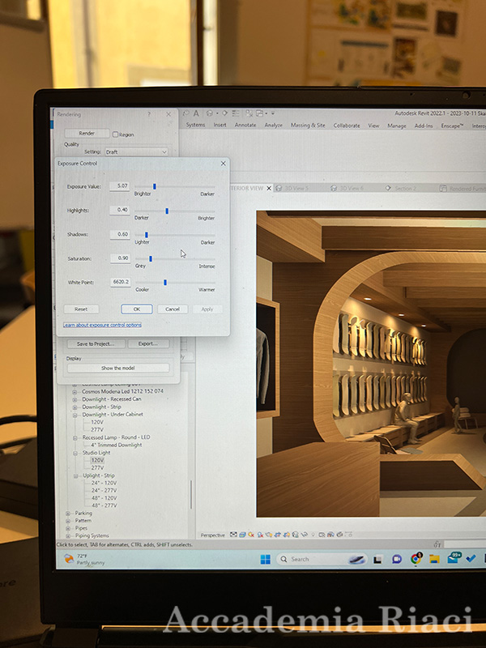Click the Exposure Value field showing 5.07
This screenshot has width=486, height=648.
[x=120, y=186]
